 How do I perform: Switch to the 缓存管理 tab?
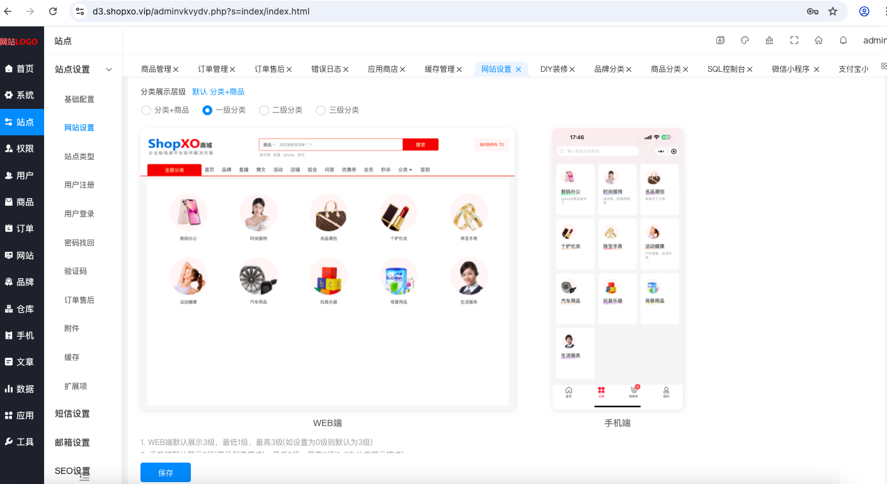pyautogui.click(x=440, y=69)
